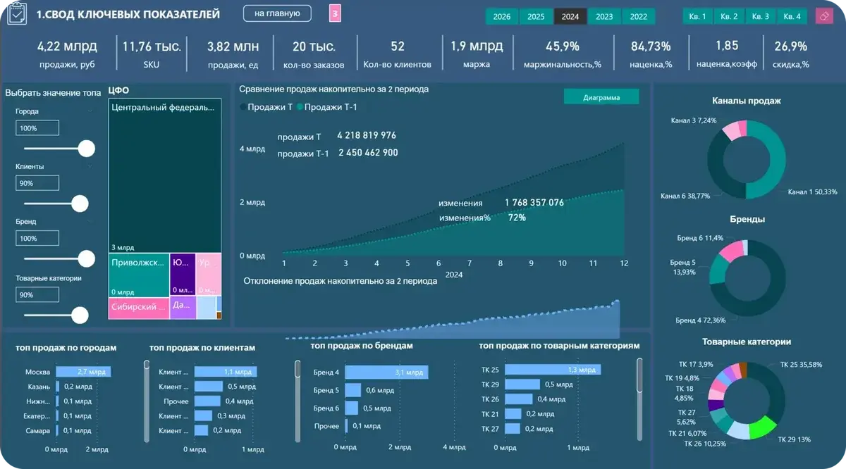Click the "4,22 млрд" sales KPI card

tap(67, 54)
